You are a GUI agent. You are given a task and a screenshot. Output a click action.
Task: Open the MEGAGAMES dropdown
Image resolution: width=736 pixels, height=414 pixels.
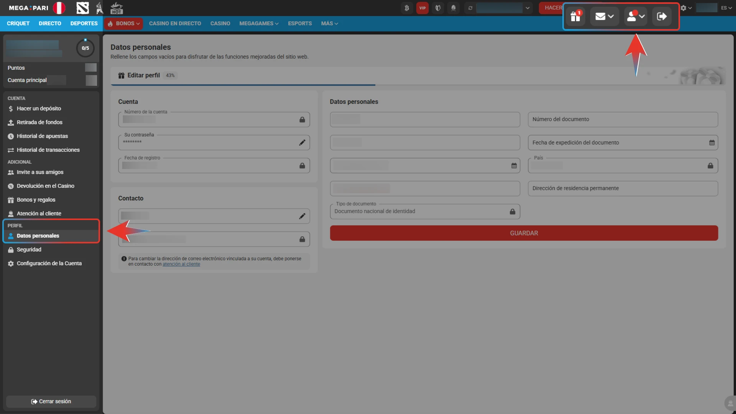258,23
